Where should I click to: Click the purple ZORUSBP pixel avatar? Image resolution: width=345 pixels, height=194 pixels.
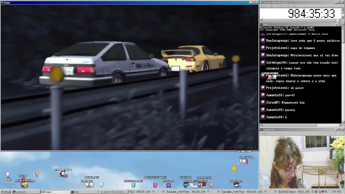[169, 185]
